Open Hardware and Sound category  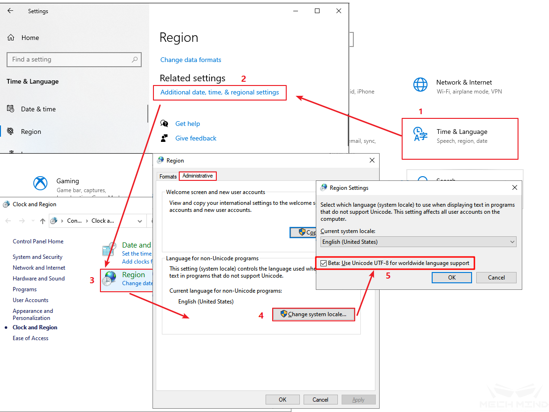coord(38,279)
